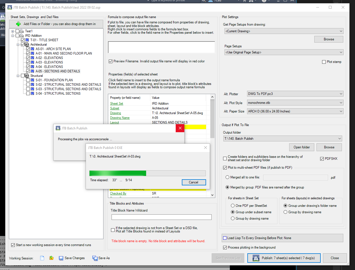The height and width of the screenshot is (270, 355).
Task: Toggle Create folders and subfolders checkbox
Action: point(225,158)
